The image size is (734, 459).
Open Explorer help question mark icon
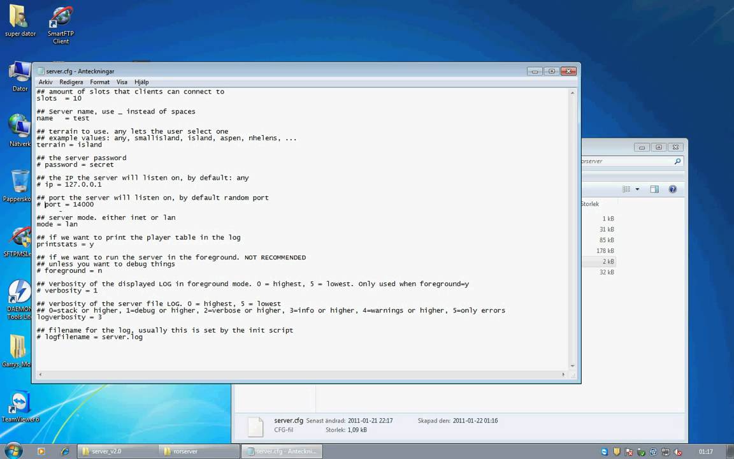click(673, 189)
